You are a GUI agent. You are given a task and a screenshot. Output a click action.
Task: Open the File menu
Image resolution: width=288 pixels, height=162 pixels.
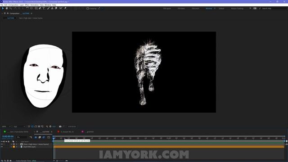point(2,5)
